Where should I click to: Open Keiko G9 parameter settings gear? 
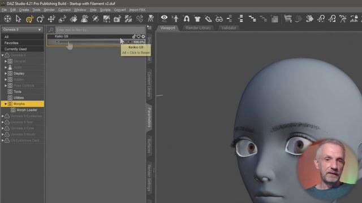143,36
